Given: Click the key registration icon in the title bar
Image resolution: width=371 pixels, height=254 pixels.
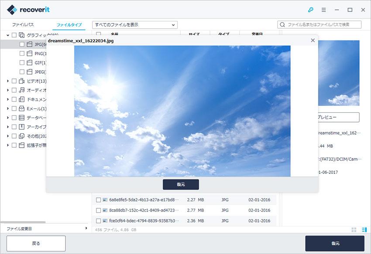Looking at the screenshot, I should tap(311, 10).
